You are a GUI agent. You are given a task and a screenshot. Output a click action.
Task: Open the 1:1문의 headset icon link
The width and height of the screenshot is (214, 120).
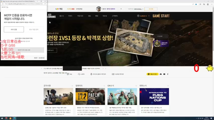pos(79,74)
